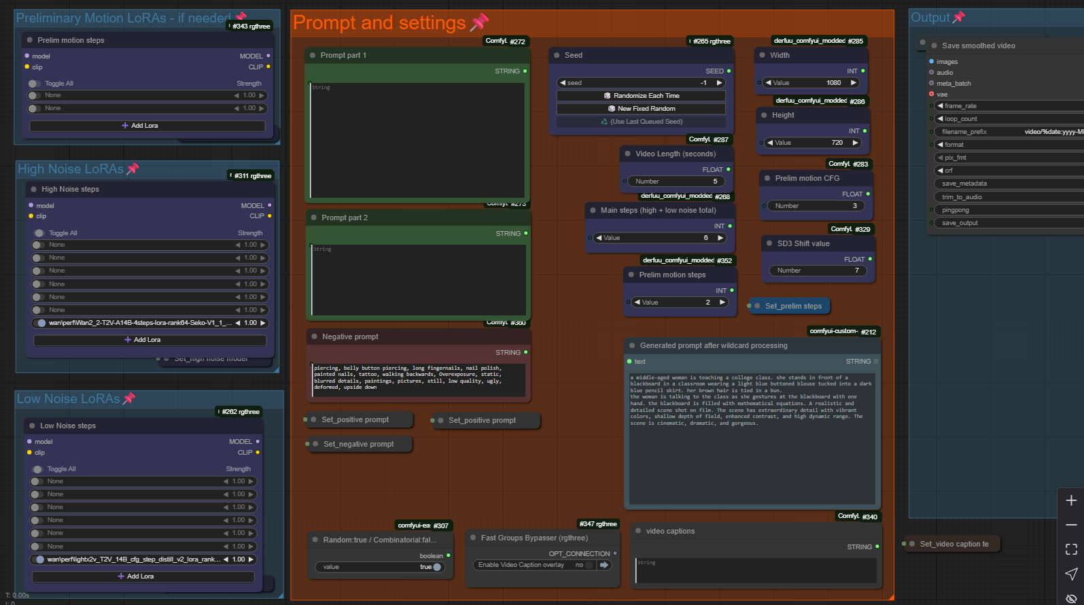
Task: Open the format dropdown in Save smoothed video
Action: [x=1006, y=145]
